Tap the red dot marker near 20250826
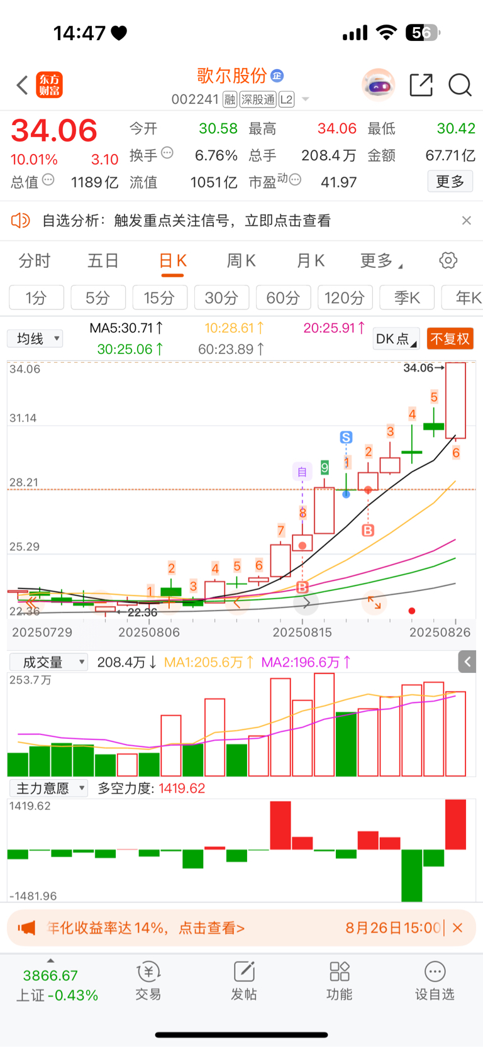483x1047 pixels. (411, 611)
